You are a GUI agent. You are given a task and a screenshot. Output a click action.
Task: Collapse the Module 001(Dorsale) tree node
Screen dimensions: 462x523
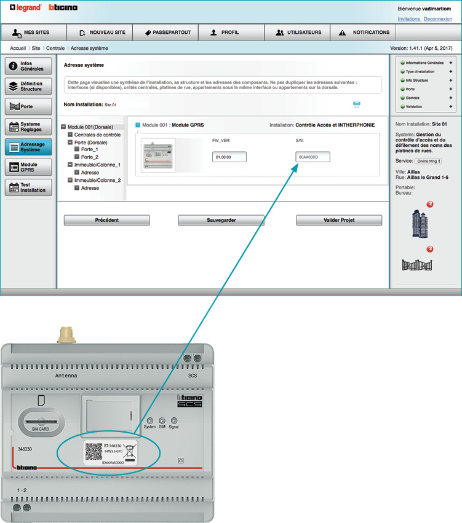coord(64,127)
